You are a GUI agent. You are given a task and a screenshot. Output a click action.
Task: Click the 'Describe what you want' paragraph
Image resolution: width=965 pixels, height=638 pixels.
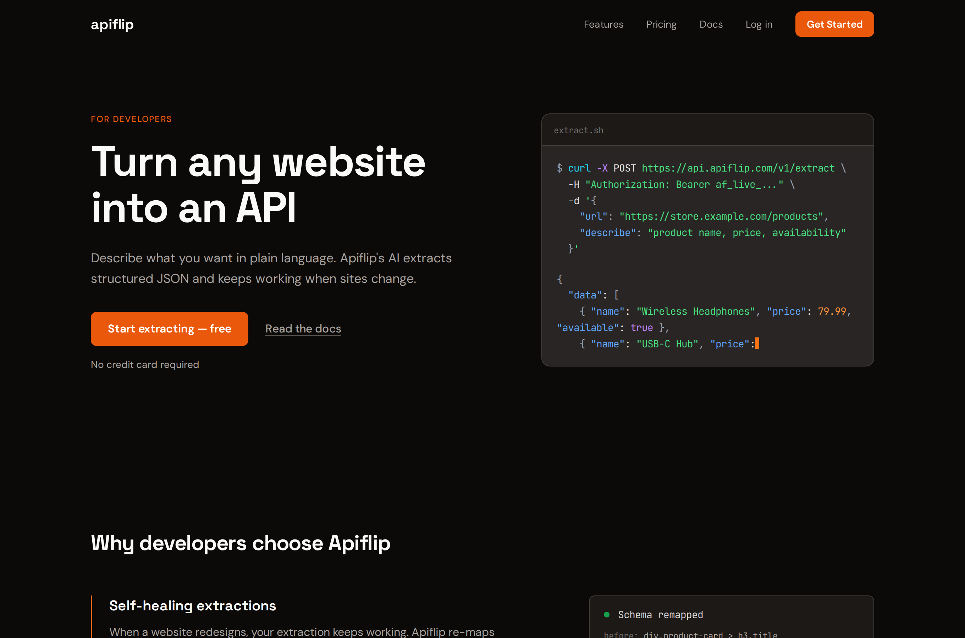271,268
